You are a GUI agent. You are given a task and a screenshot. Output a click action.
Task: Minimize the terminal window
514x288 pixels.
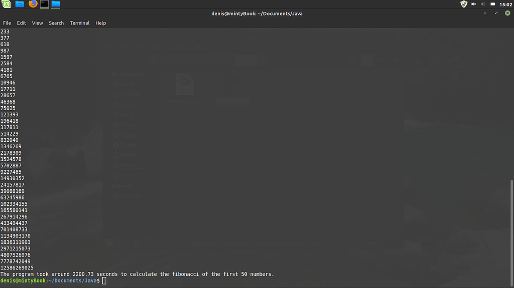486,14
